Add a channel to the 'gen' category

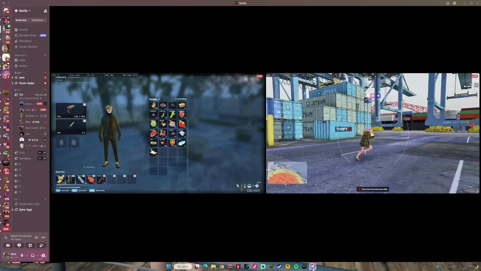45,72
